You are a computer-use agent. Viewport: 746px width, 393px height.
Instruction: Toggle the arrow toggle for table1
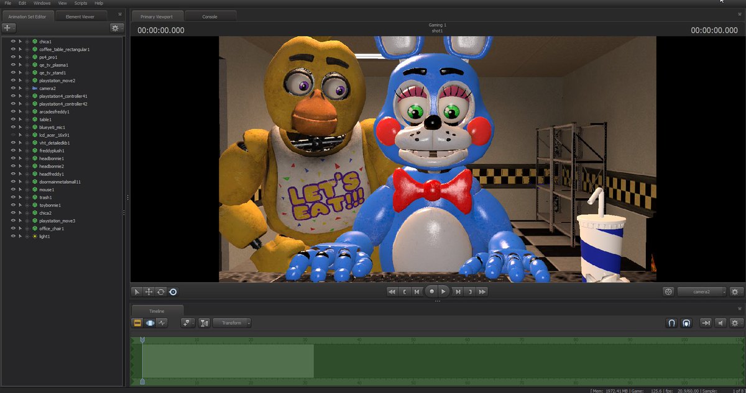click(x=20, y=119)
